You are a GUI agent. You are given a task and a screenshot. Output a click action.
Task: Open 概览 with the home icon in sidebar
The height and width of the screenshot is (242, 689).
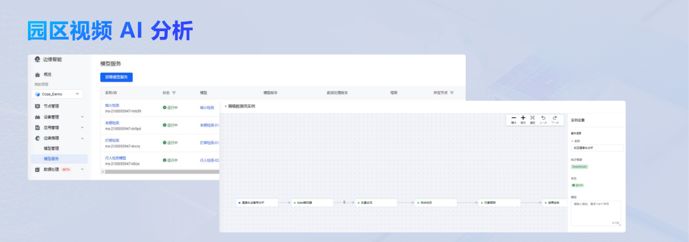click(x=44, y=75)
